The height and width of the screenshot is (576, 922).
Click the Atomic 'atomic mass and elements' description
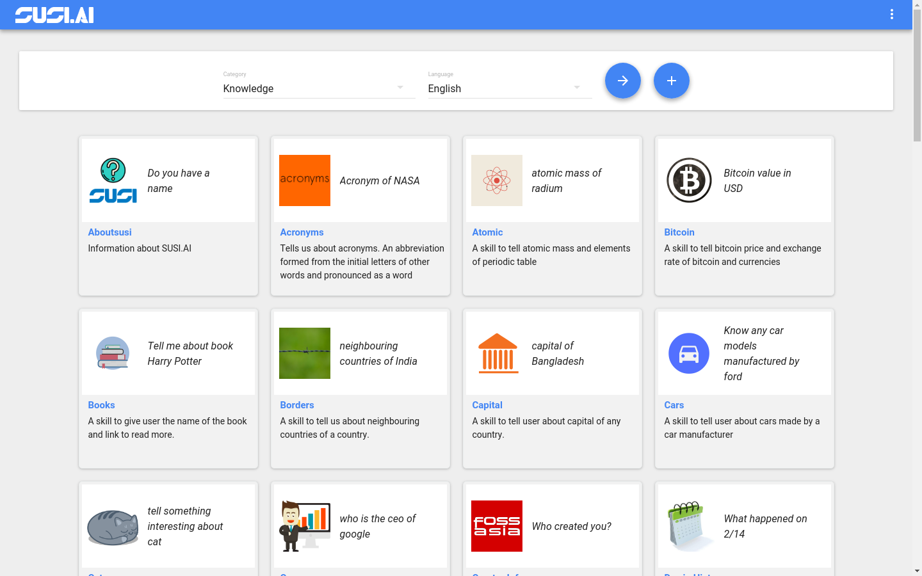[551, 255]
